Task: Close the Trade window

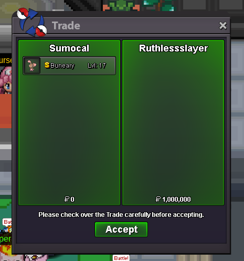Action: [x=223, y=26]
